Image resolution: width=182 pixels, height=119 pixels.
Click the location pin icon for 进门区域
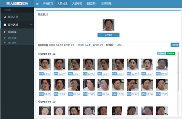point(5,38)
